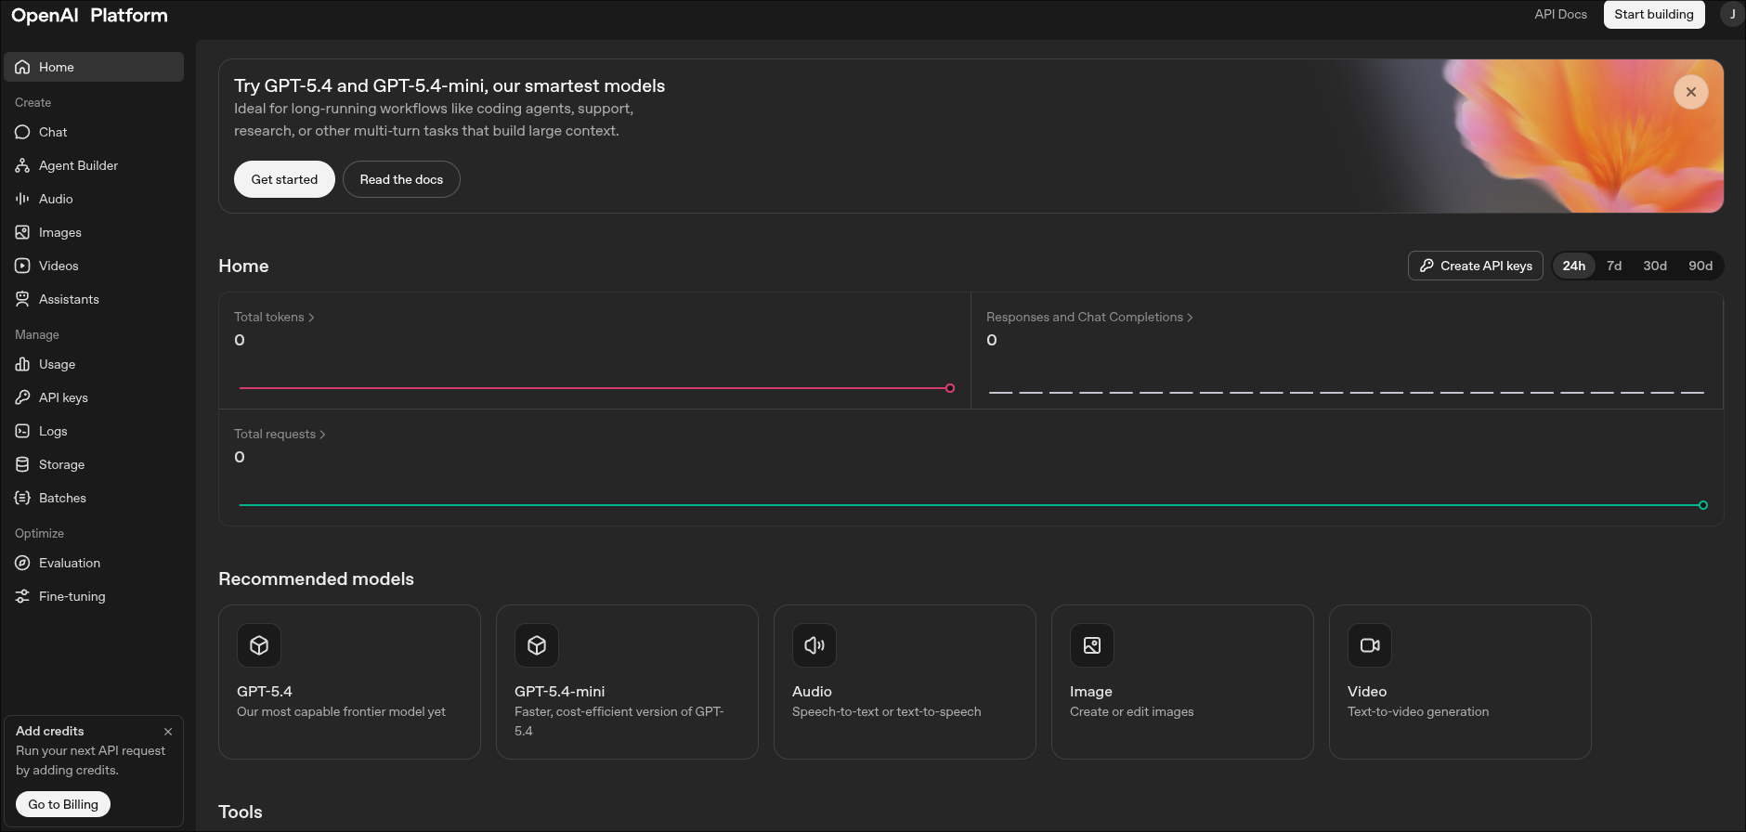The height and width of the screenshot is (832, 1746).
Task: Open the user avatar J menu
Action: [x=1732, y=14]
